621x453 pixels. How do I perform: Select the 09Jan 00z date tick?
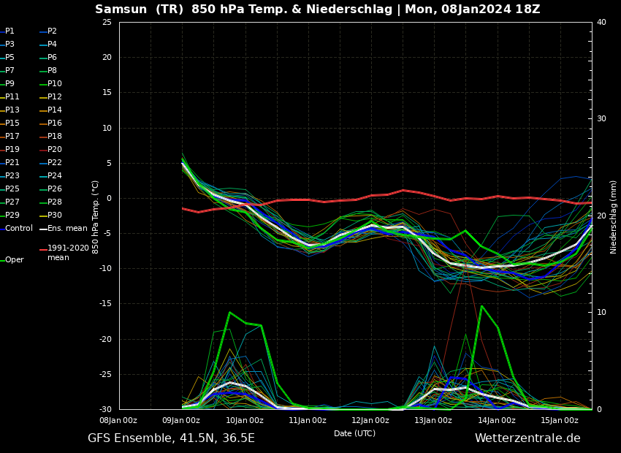[x=181, y=420]
